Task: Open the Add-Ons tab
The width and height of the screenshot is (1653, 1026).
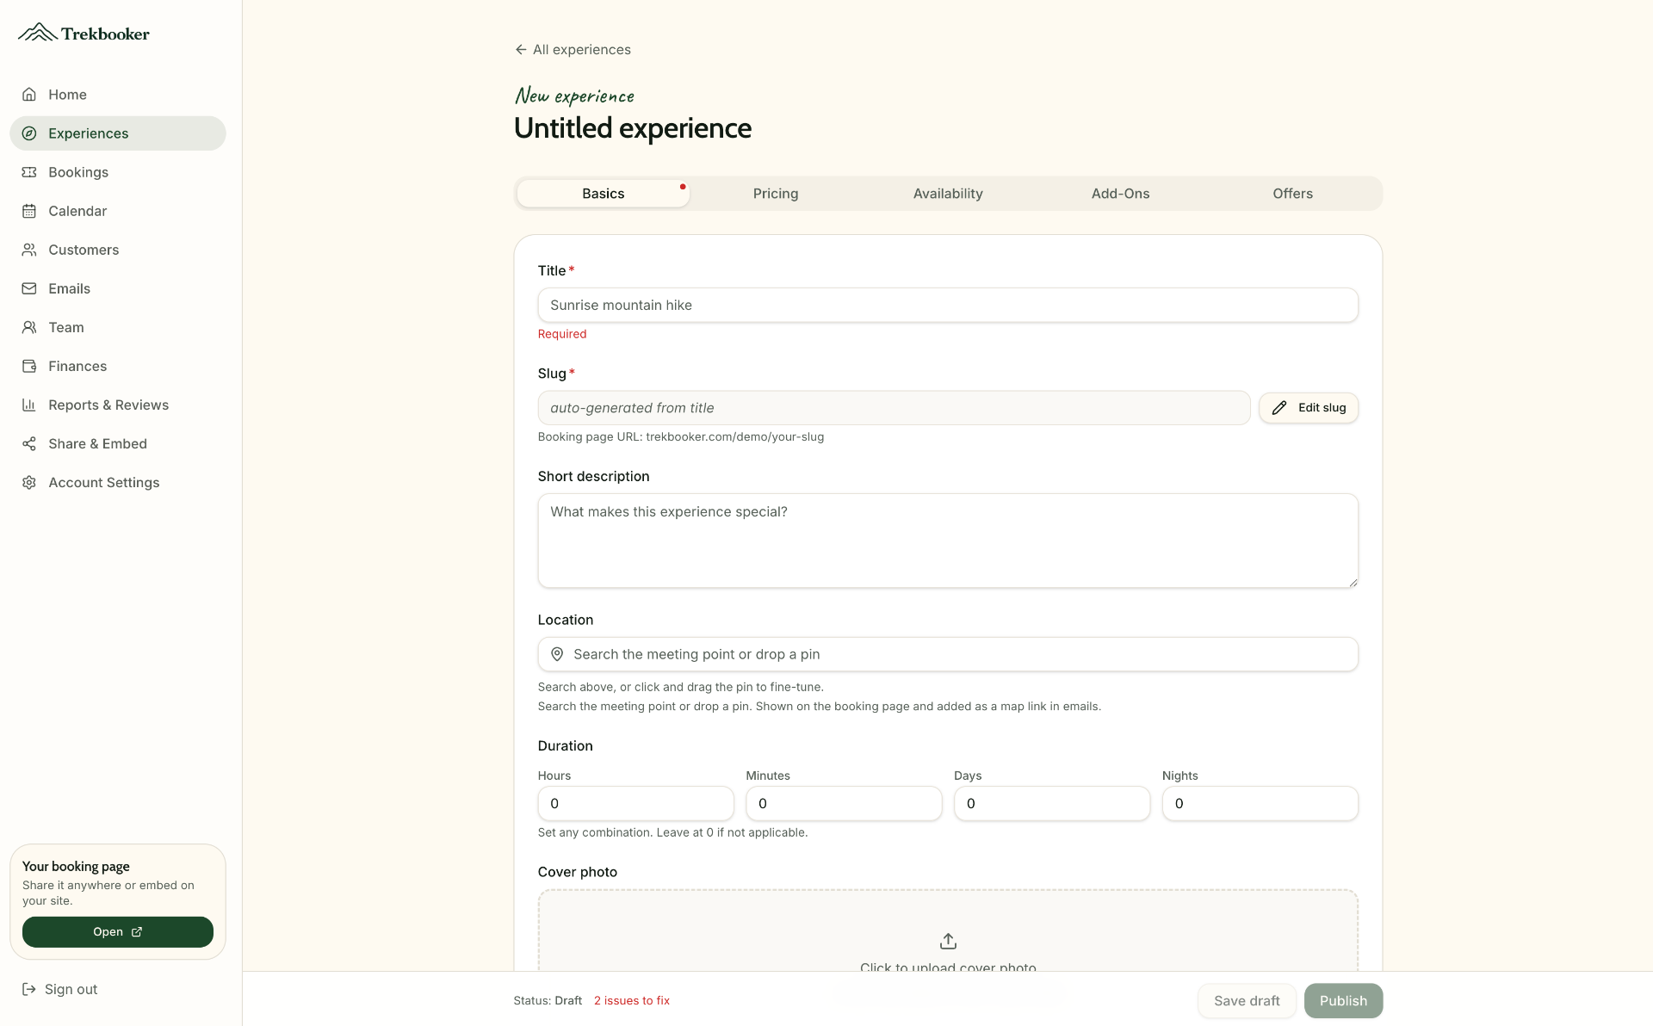Action: pos(1120,194)
